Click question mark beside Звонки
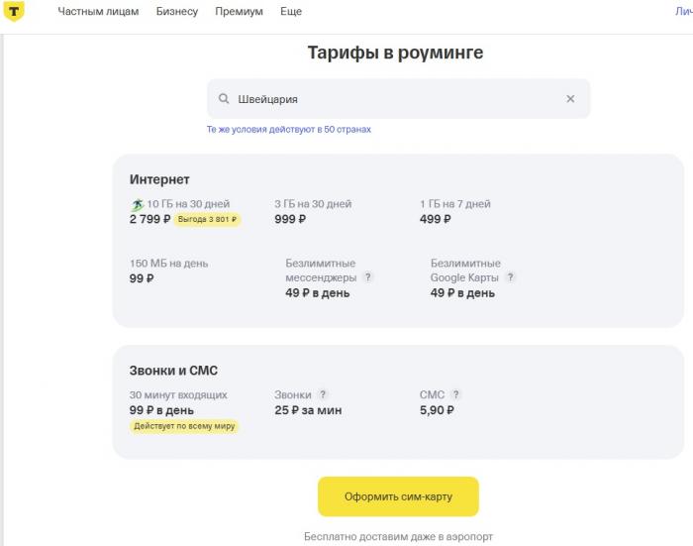 (323, 394)
